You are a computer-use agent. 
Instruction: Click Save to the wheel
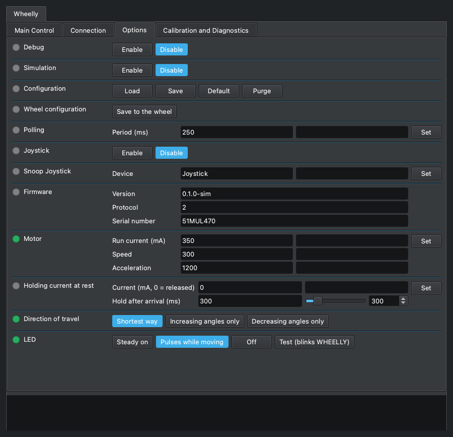click(144, 111)
